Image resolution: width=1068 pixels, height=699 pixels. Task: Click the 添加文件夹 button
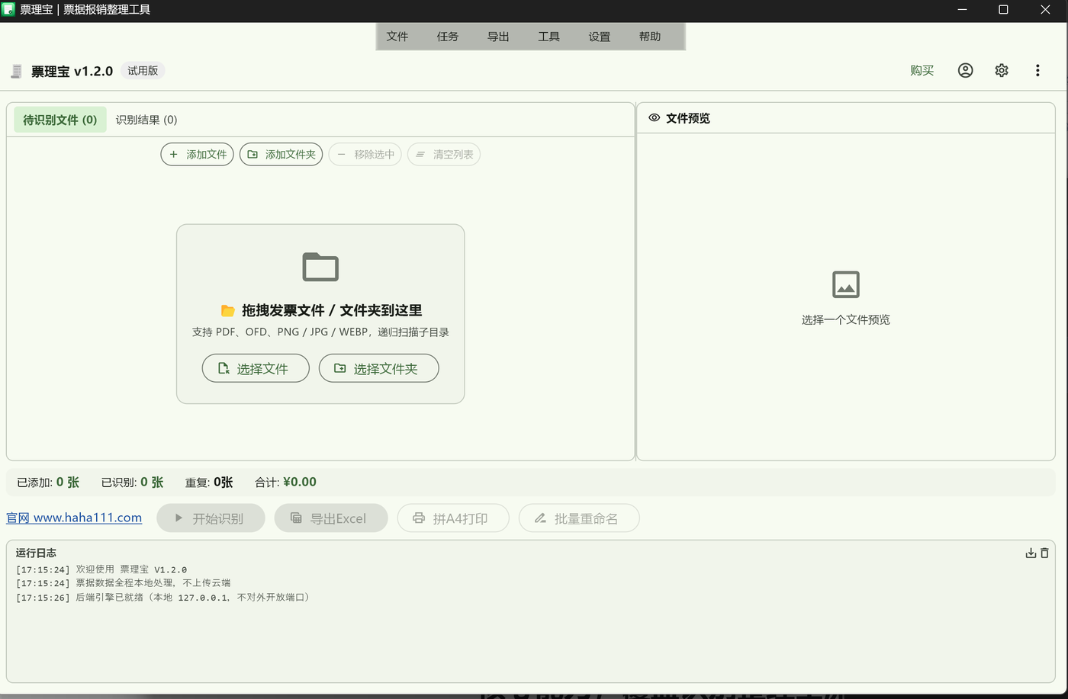(281, 155)
